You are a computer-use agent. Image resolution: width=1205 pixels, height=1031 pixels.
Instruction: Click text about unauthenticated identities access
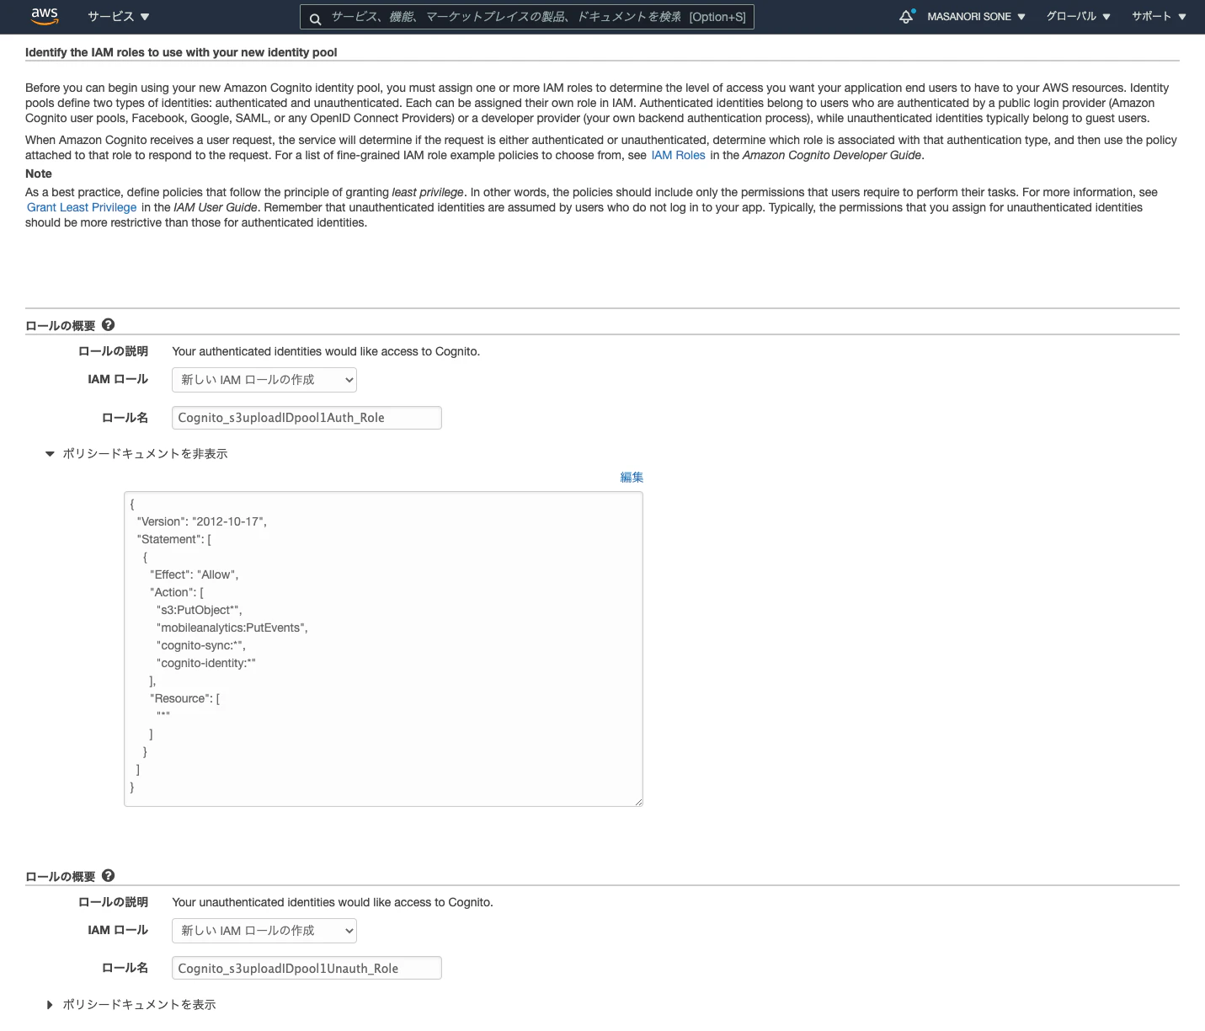coord(333,902)
